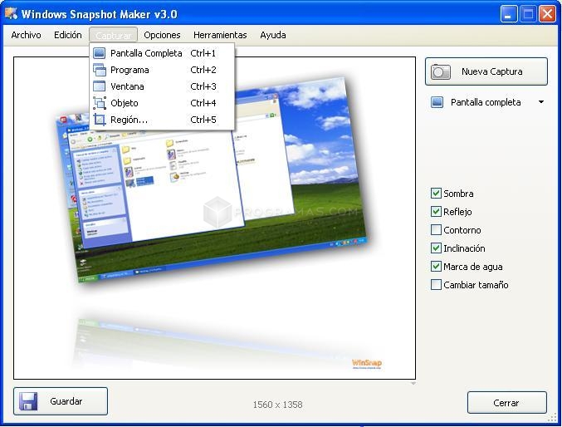Click the Programa windows icon in menu

pyautogui.click(x=100, y=70)
